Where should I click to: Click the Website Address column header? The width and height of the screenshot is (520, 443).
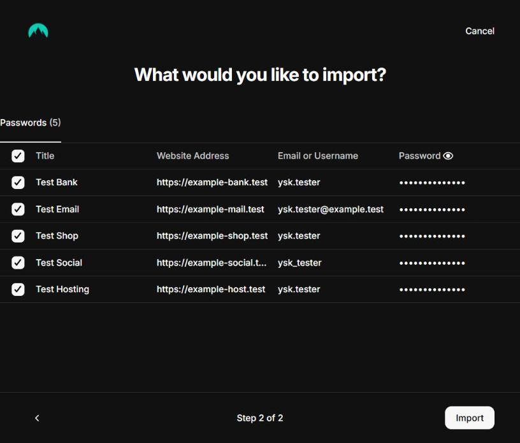(192, 156)
